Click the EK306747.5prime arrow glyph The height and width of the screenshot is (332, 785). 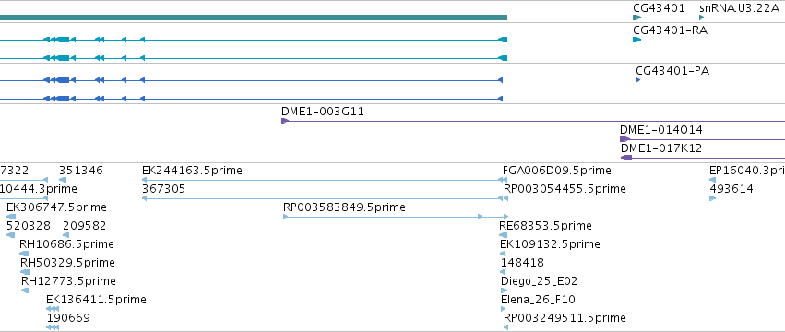(11, 217)
